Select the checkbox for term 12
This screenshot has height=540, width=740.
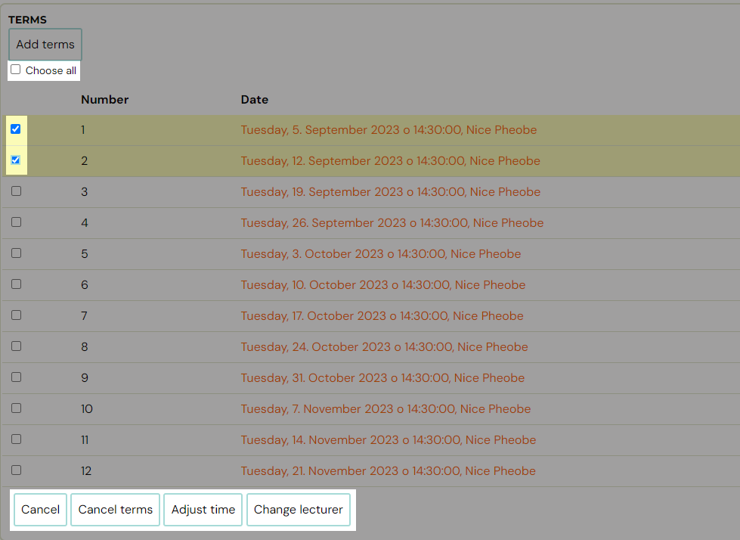17,470
